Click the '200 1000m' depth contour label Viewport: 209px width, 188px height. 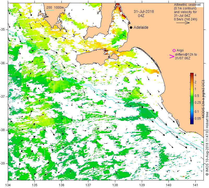click(55, 8)
